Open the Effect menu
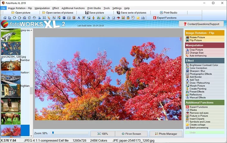Screen dimensions: 227x143 click(56, 8)
